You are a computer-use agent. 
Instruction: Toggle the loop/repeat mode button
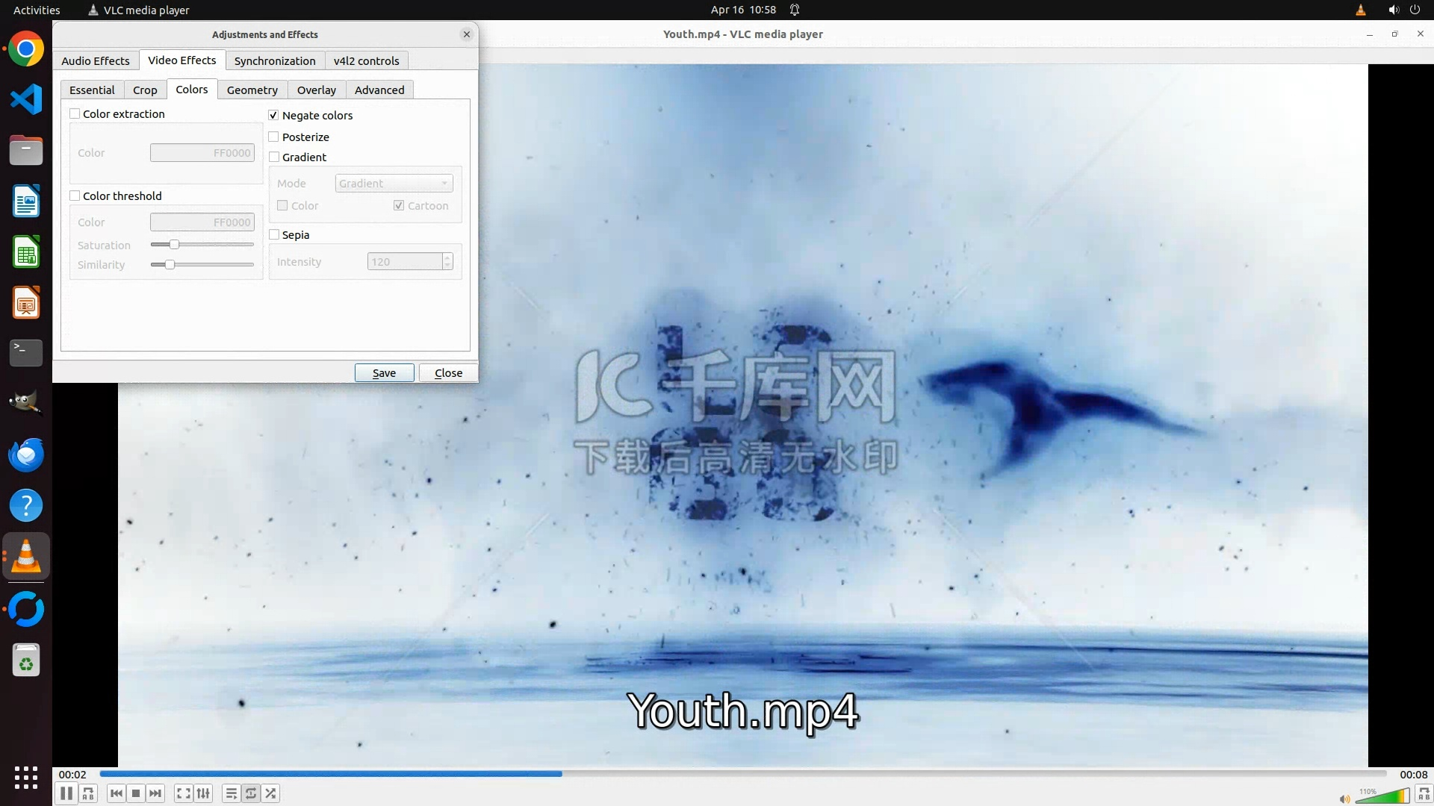click(x=251, y=793)
